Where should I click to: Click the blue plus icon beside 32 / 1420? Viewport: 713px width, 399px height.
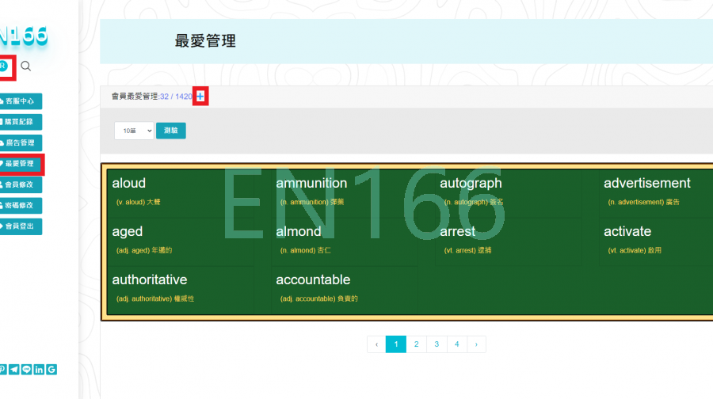tap(200, 97)
